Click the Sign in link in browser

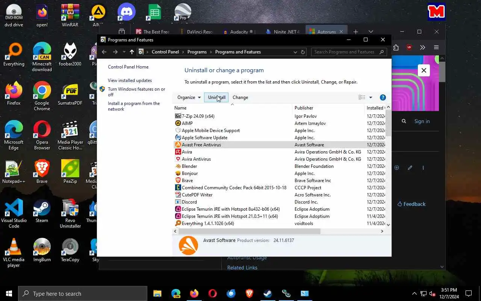[x=422, y=121]
